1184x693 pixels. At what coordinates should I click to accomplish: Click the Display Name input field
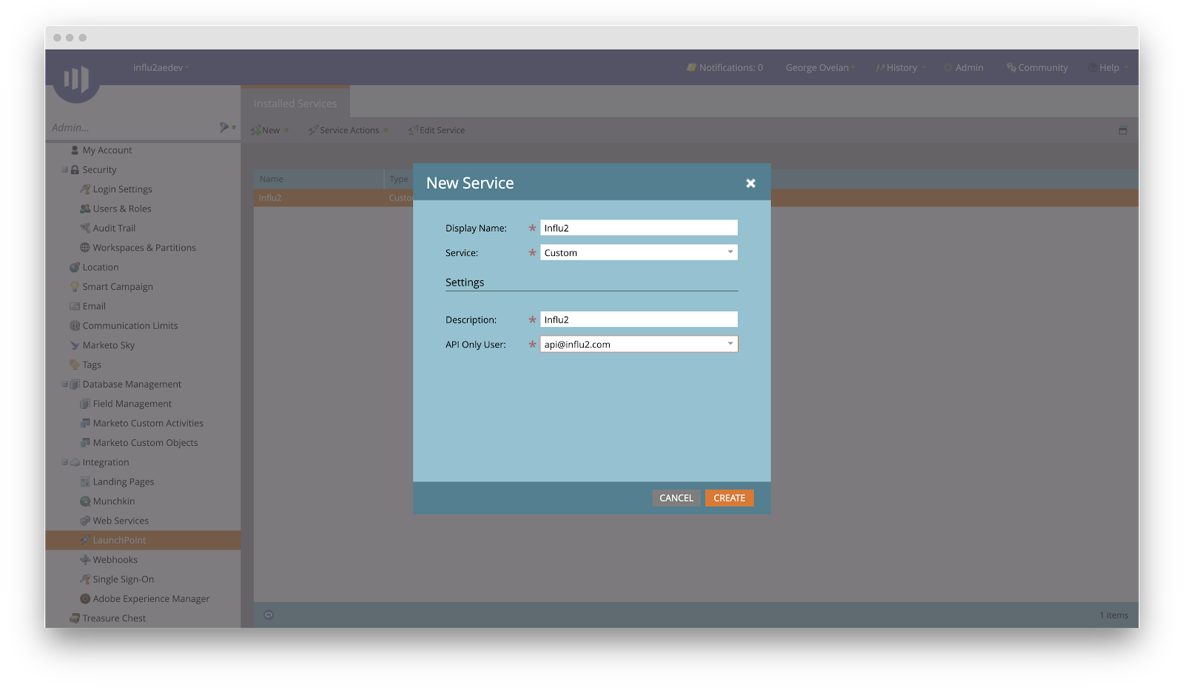(x=639, y=229)
